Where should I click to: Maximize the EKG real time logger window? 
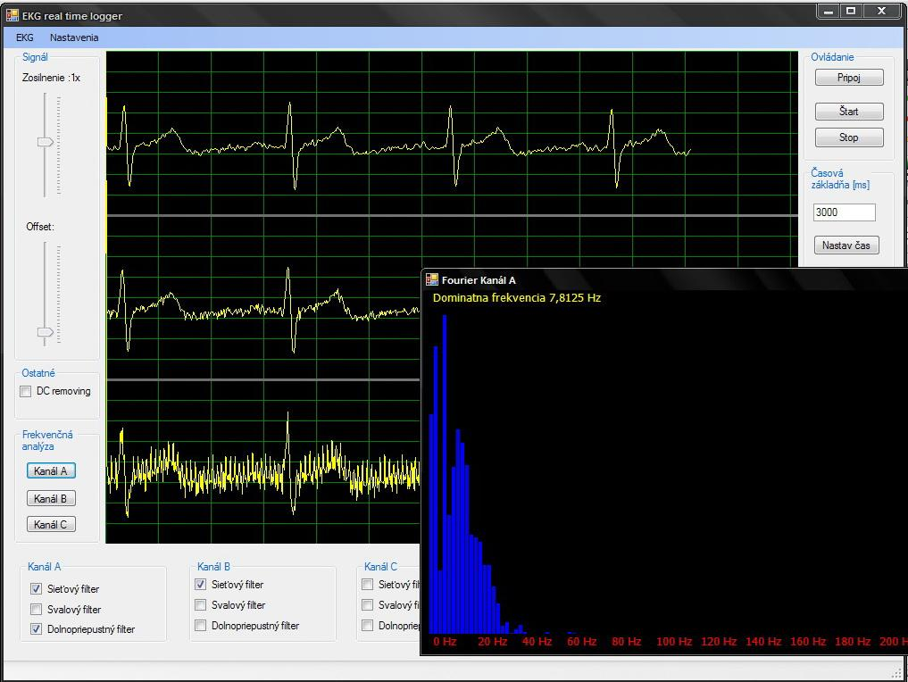pos(851,11)
